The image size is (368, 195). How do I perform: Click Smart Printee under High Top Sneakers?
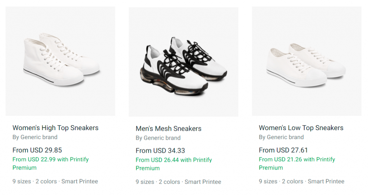pyautogui.click(x=80, y=181)
